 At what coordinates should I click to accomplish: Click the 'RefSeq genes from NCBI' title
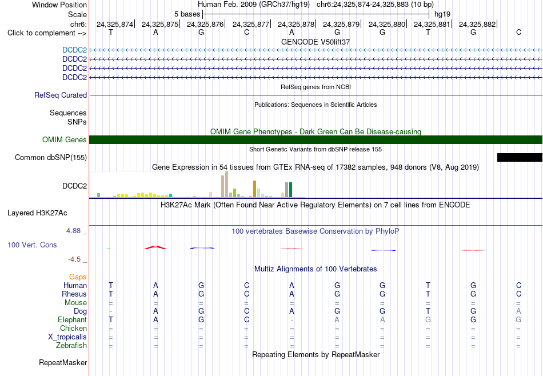point(316,87)
